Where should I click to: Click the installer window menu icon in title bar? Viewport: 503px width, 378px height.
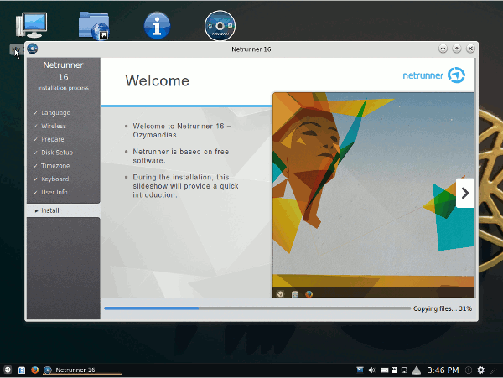(33, 49)
